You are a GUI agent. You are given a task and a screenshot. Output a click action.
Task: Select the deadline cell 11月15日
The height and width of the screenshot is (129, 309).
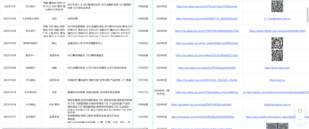pos(143,80)
